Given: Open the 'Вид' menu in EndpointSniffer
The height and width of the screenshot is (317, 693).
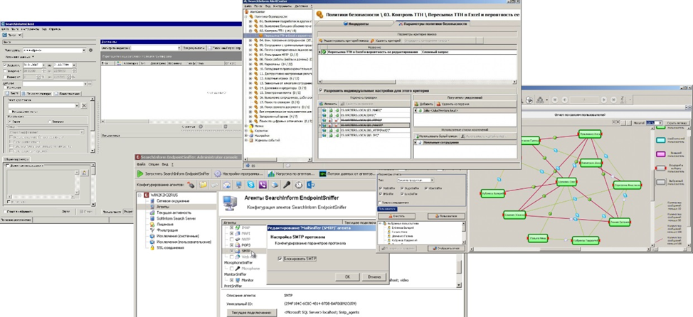Looking at the screenshot, I should 164,163.
